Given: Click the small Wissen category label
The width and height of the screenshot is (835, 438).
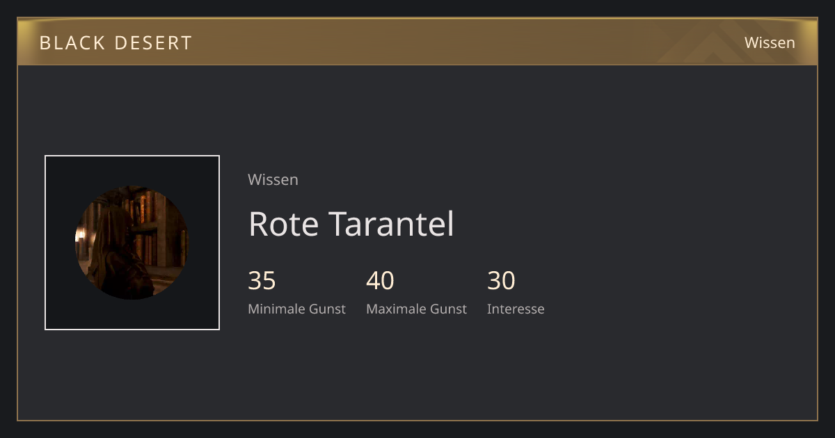Looking at the screenshot, I should coord(273,179).
